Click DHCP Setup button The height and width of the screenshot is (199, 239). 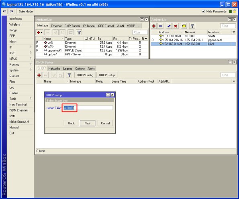point(107,75)
